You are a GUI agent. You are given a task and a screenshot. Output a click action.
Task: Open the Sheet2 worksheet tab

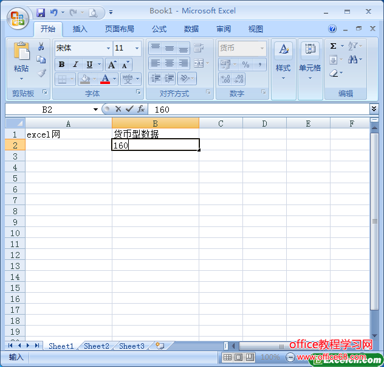[x=97, y=346]
